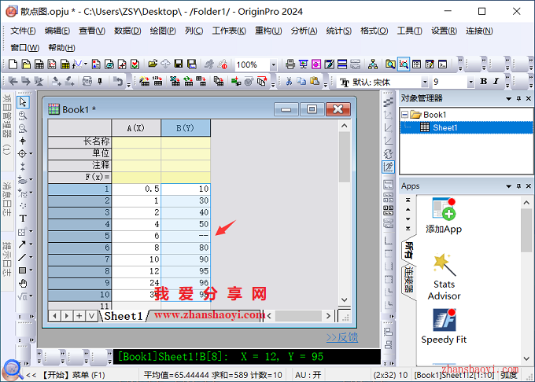Open the 工作表(K) menu
Viewport: 535px width, 382px height.
coord(229,31)
